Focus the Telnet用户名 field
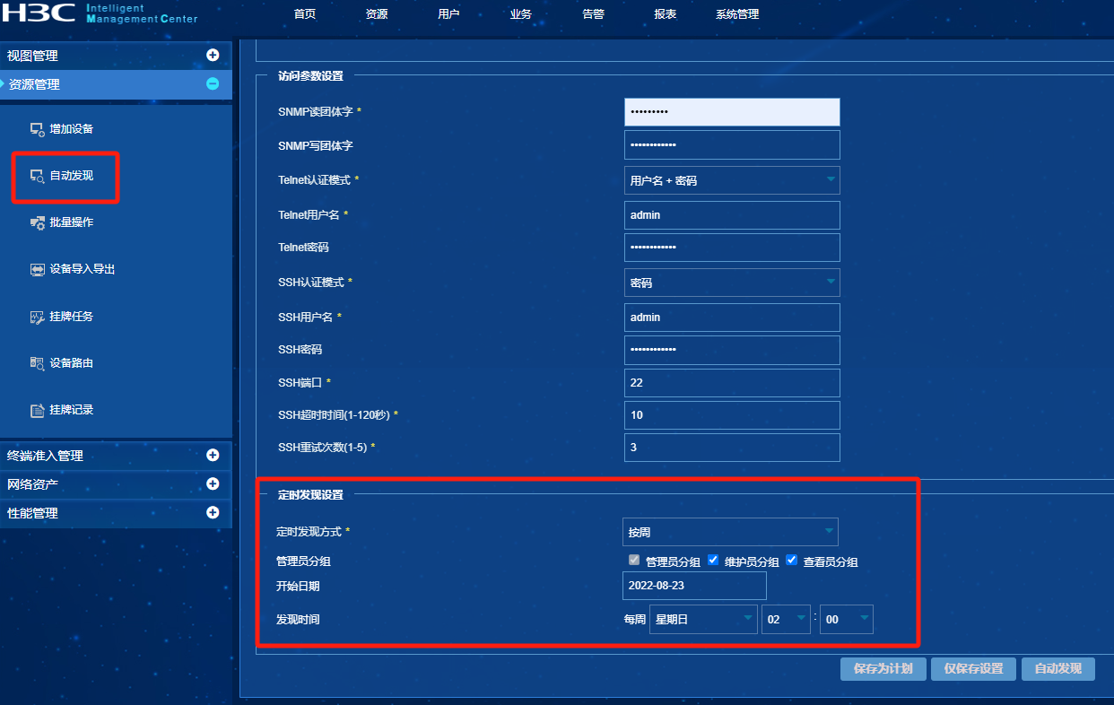 point(732,214)
